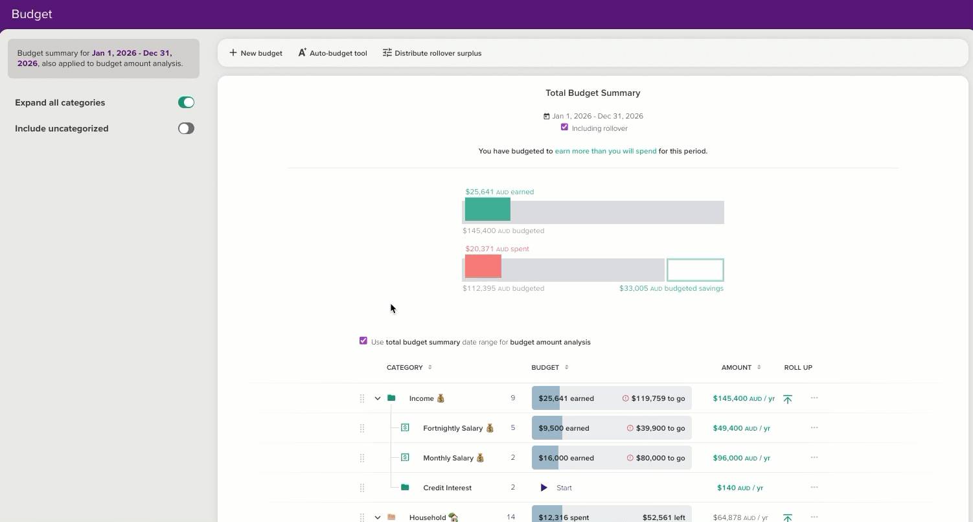Click the Income folder icon
Viewport: 973px width, 522px height.
[x=391, y=398]
